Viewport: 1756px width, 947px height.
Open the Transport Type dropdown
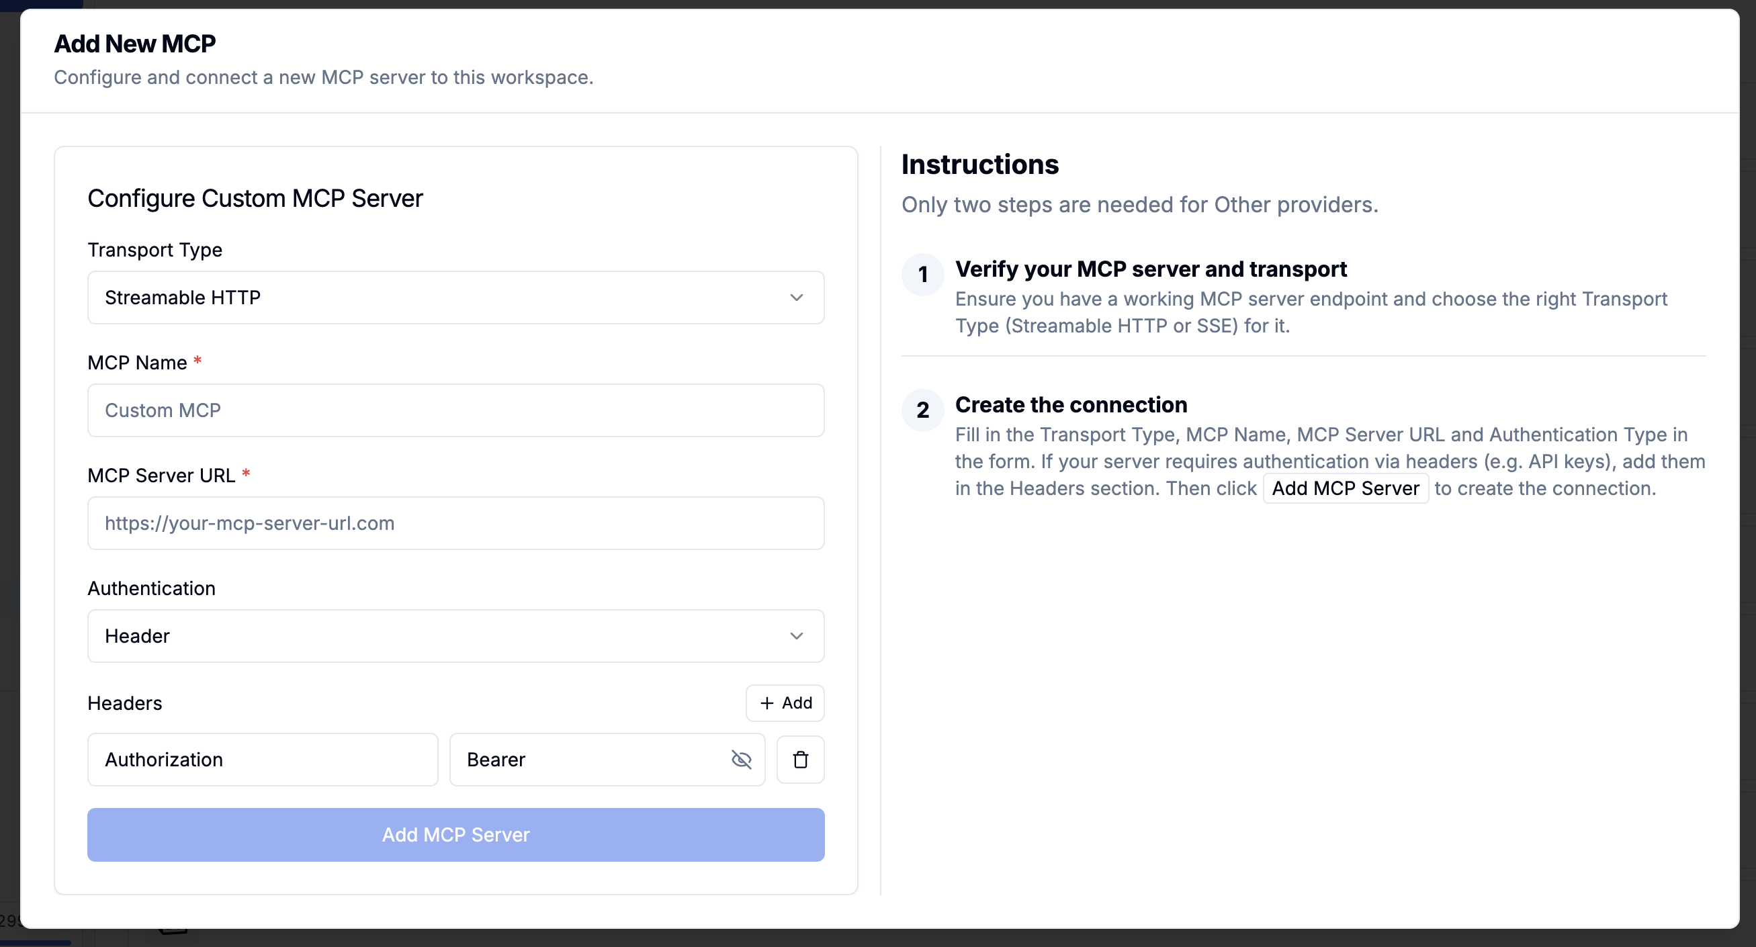[x=455, y=298]
